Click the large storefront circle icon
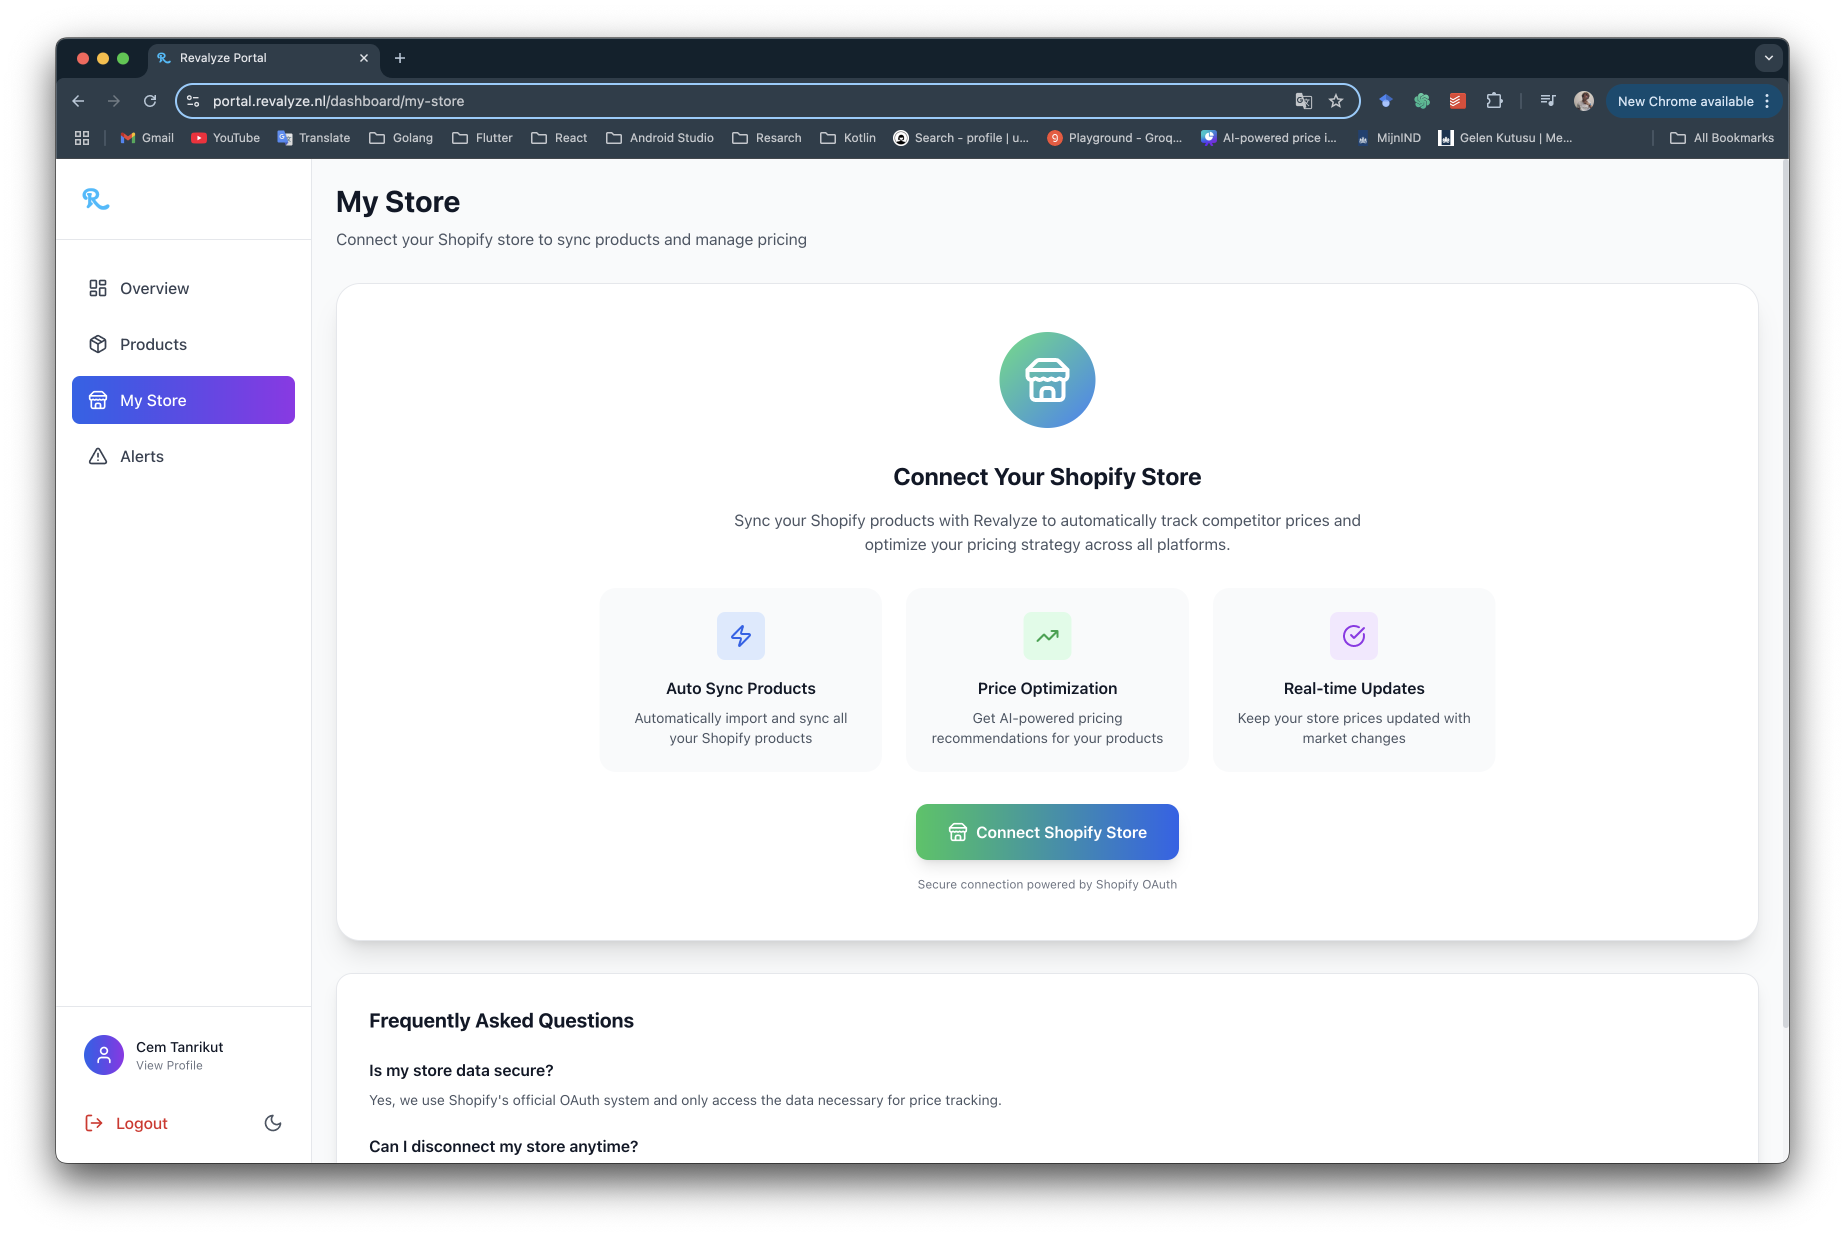1845x1237 pixels. click(x=1046, y=380)
